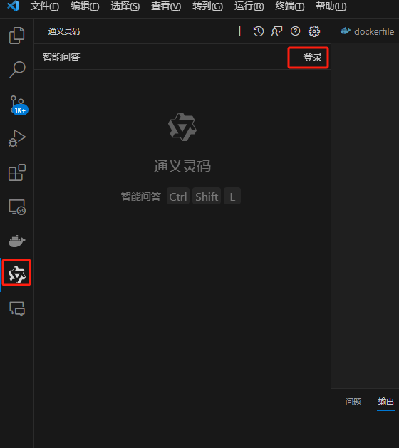
Task: Open Source Control with 1K+ badge
Action: (19, 105)
